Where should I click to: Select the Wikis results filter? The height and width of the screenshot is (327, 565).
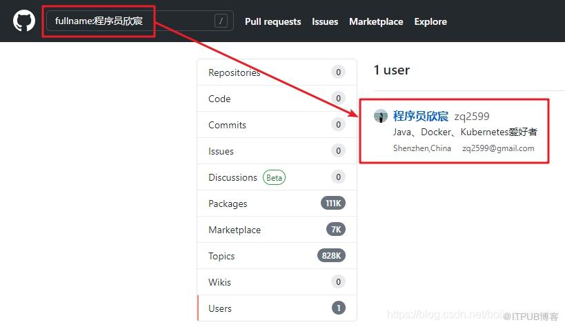(x=277, y=282)
